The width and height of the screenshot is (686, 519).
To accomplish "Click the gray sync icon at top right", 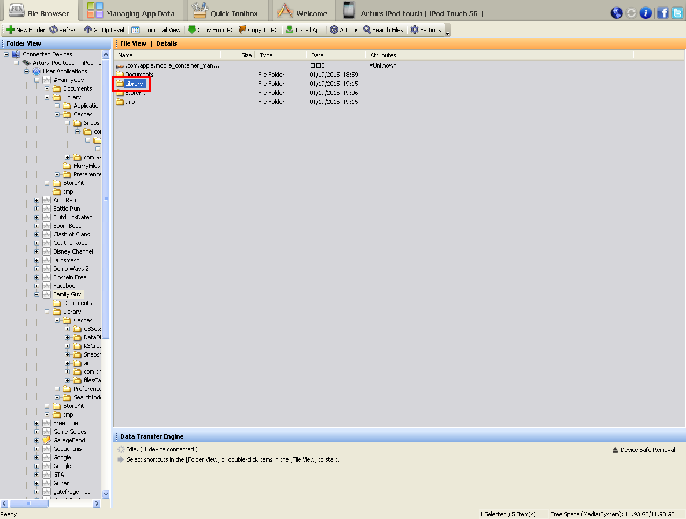I will 631,13.
